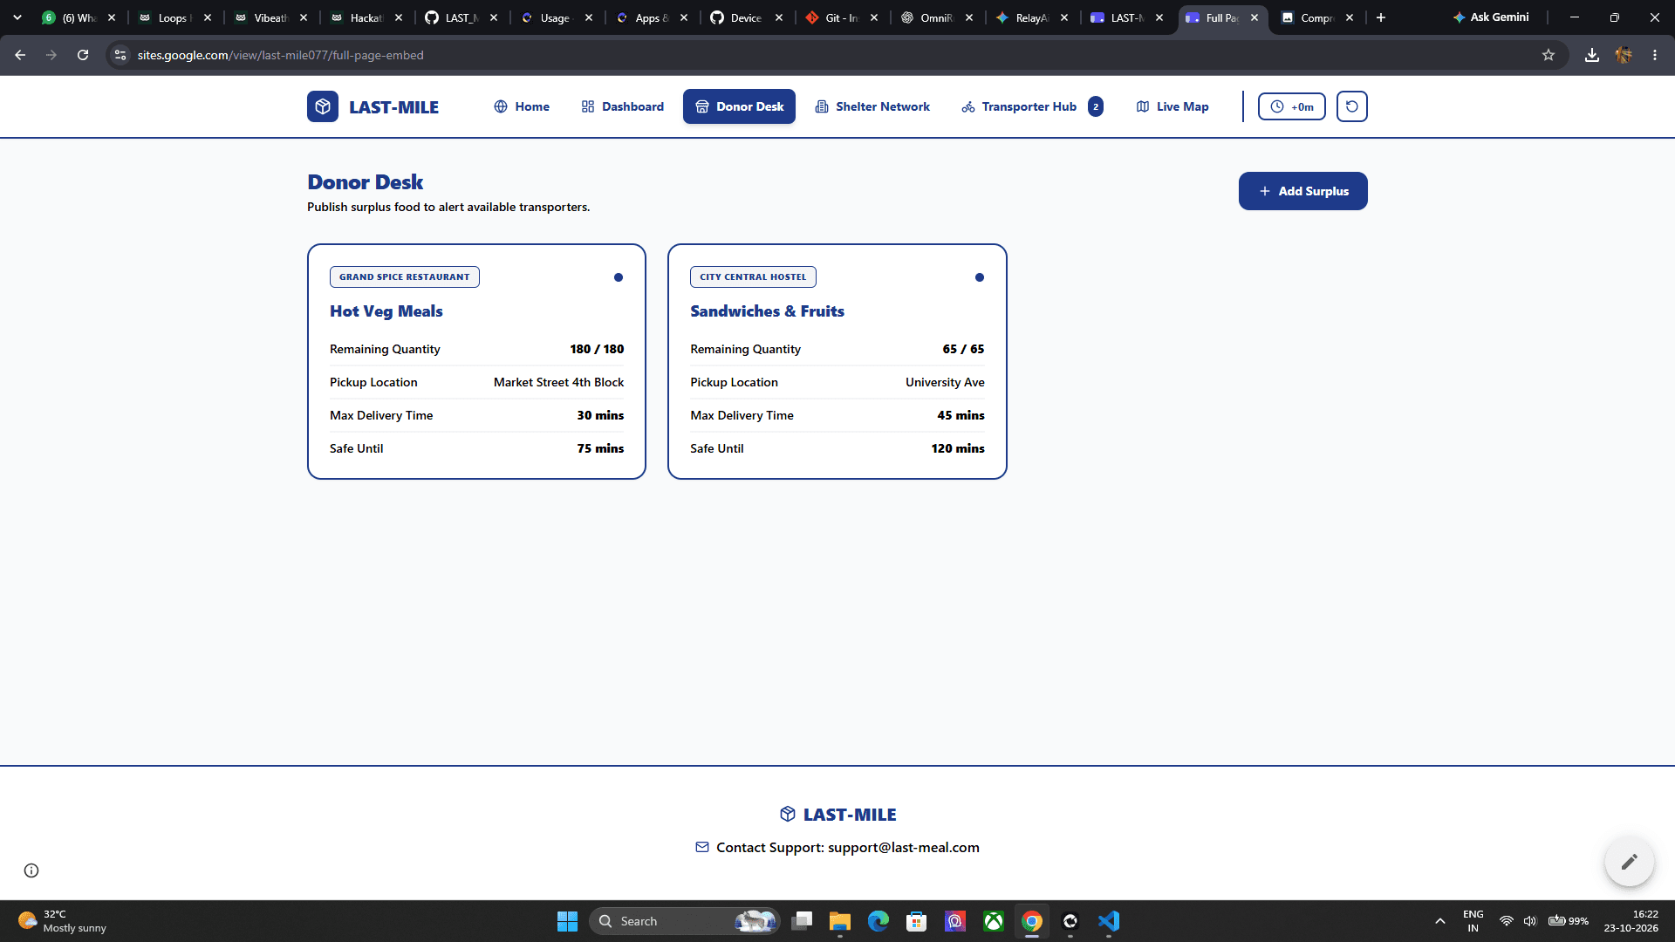Screen dimensions: 1675x942
Task: Open the Live Map view
Action: click(x=1172, y=106)
